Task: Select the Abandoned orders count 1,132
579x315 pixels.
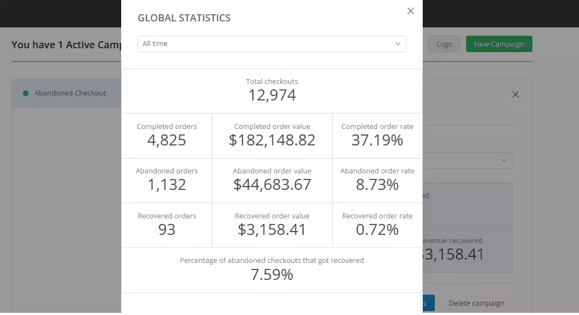Action: (167, 185)
